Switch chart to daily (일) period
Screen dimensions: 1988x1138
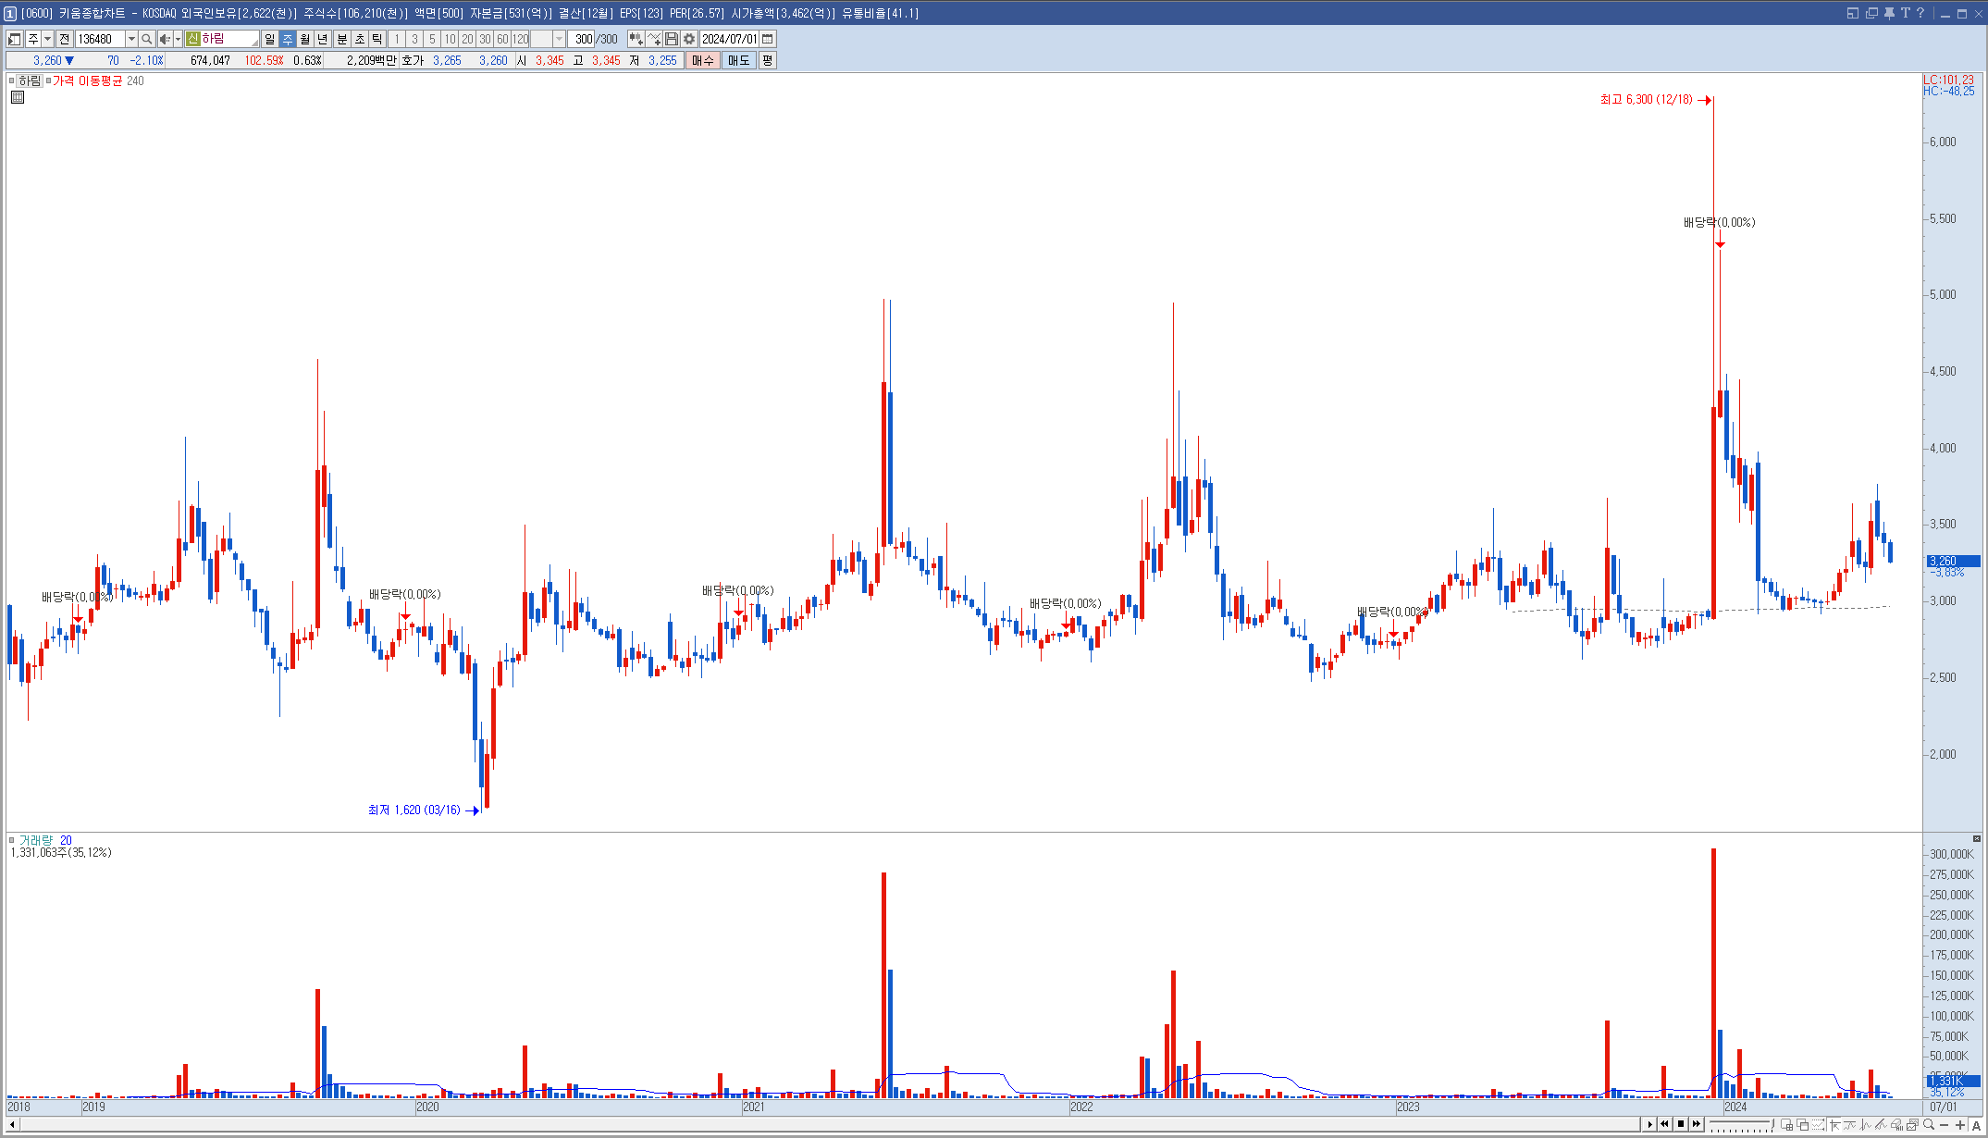(x=269, y=39)
